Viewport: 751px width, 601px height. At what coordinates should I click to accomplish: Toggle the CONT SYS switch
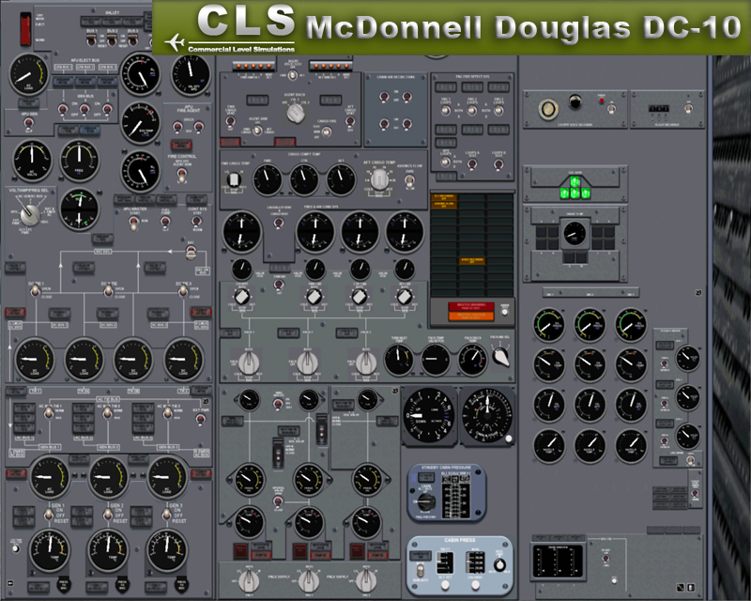[x=196, y=221]
